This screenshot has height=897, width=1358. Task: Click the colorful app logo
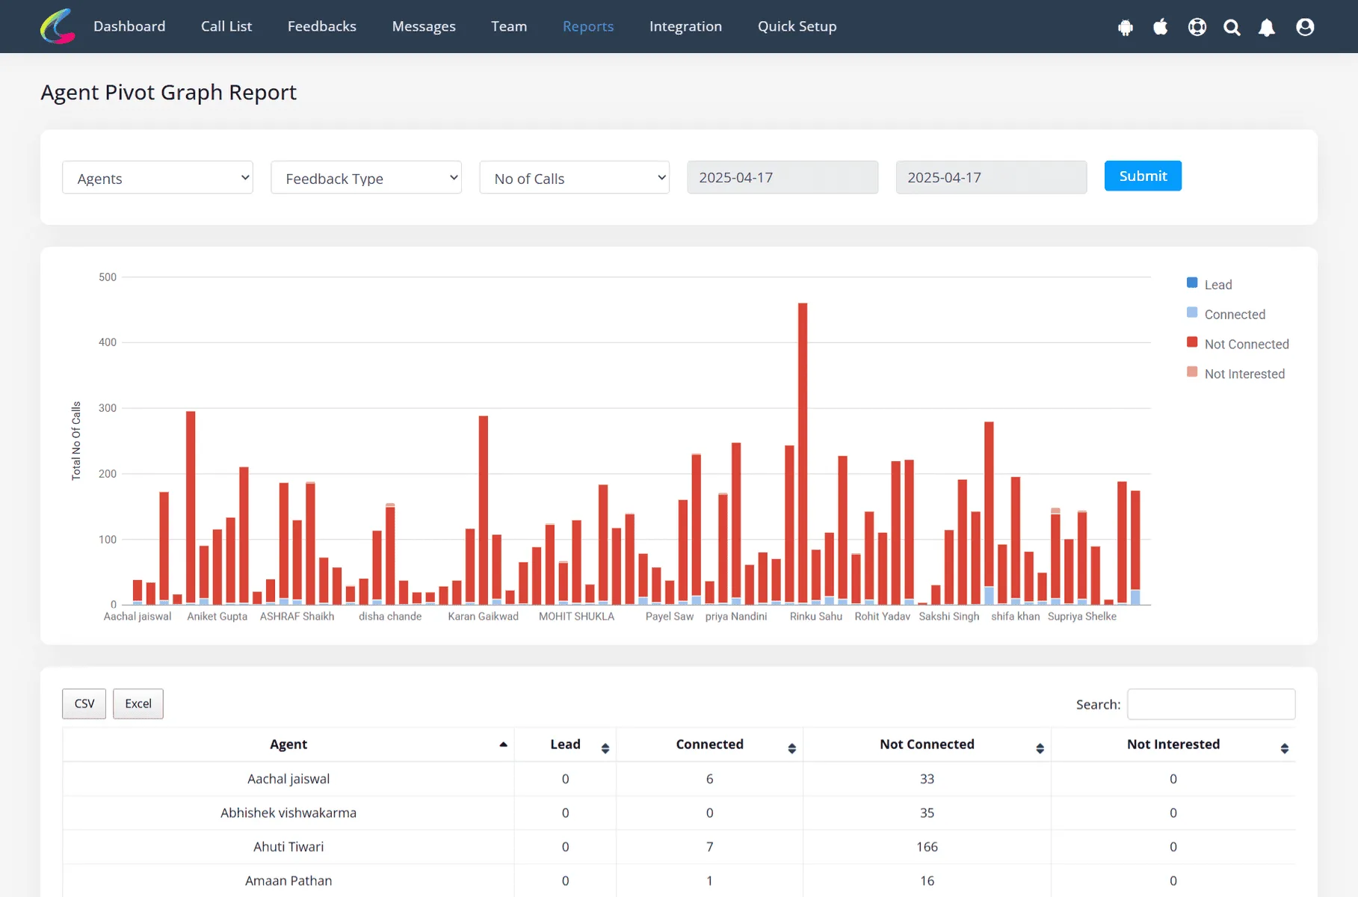[x=58, y=26]
